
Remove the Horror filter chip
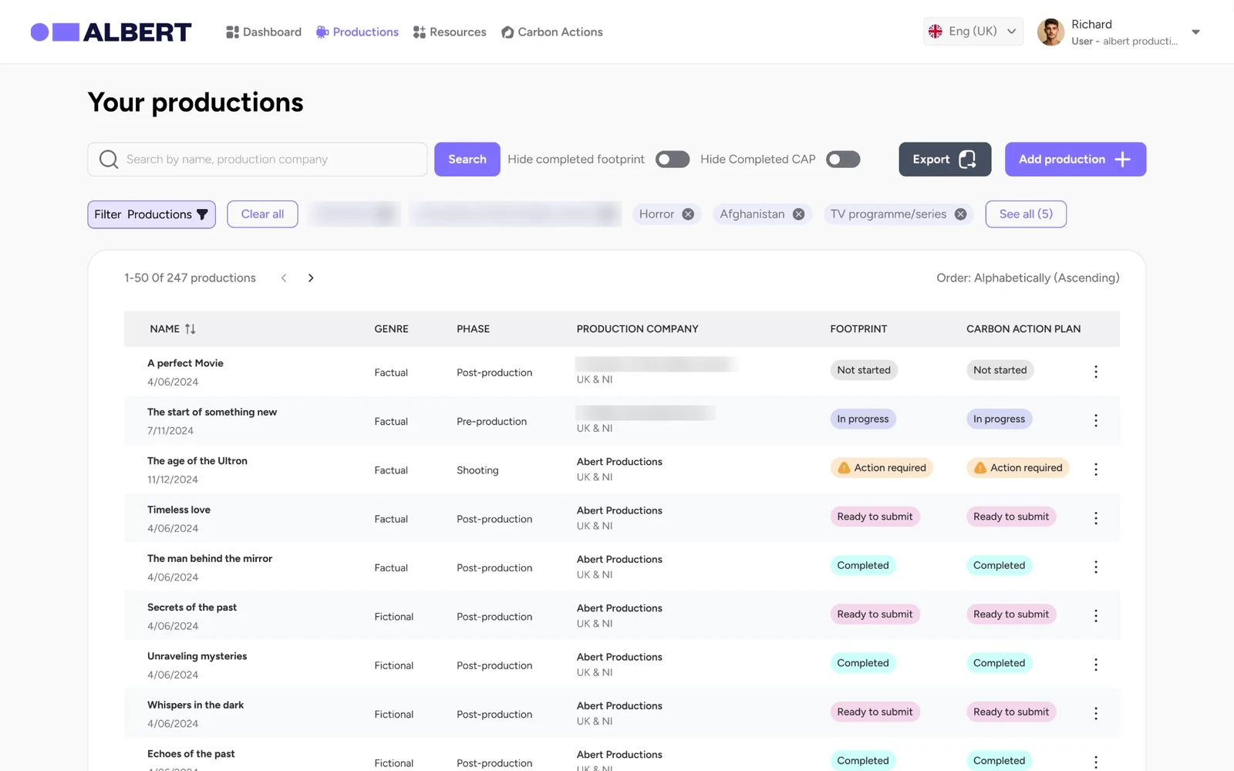point(688,214)
